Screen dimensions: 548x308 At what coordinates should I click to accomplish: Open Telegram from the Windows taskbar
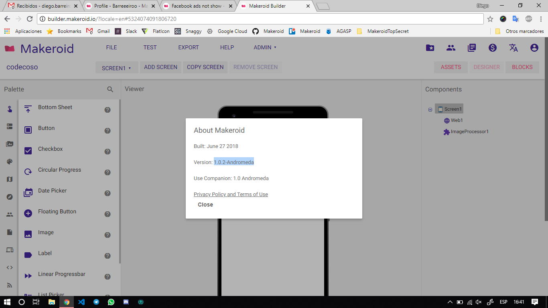(96, 302)
